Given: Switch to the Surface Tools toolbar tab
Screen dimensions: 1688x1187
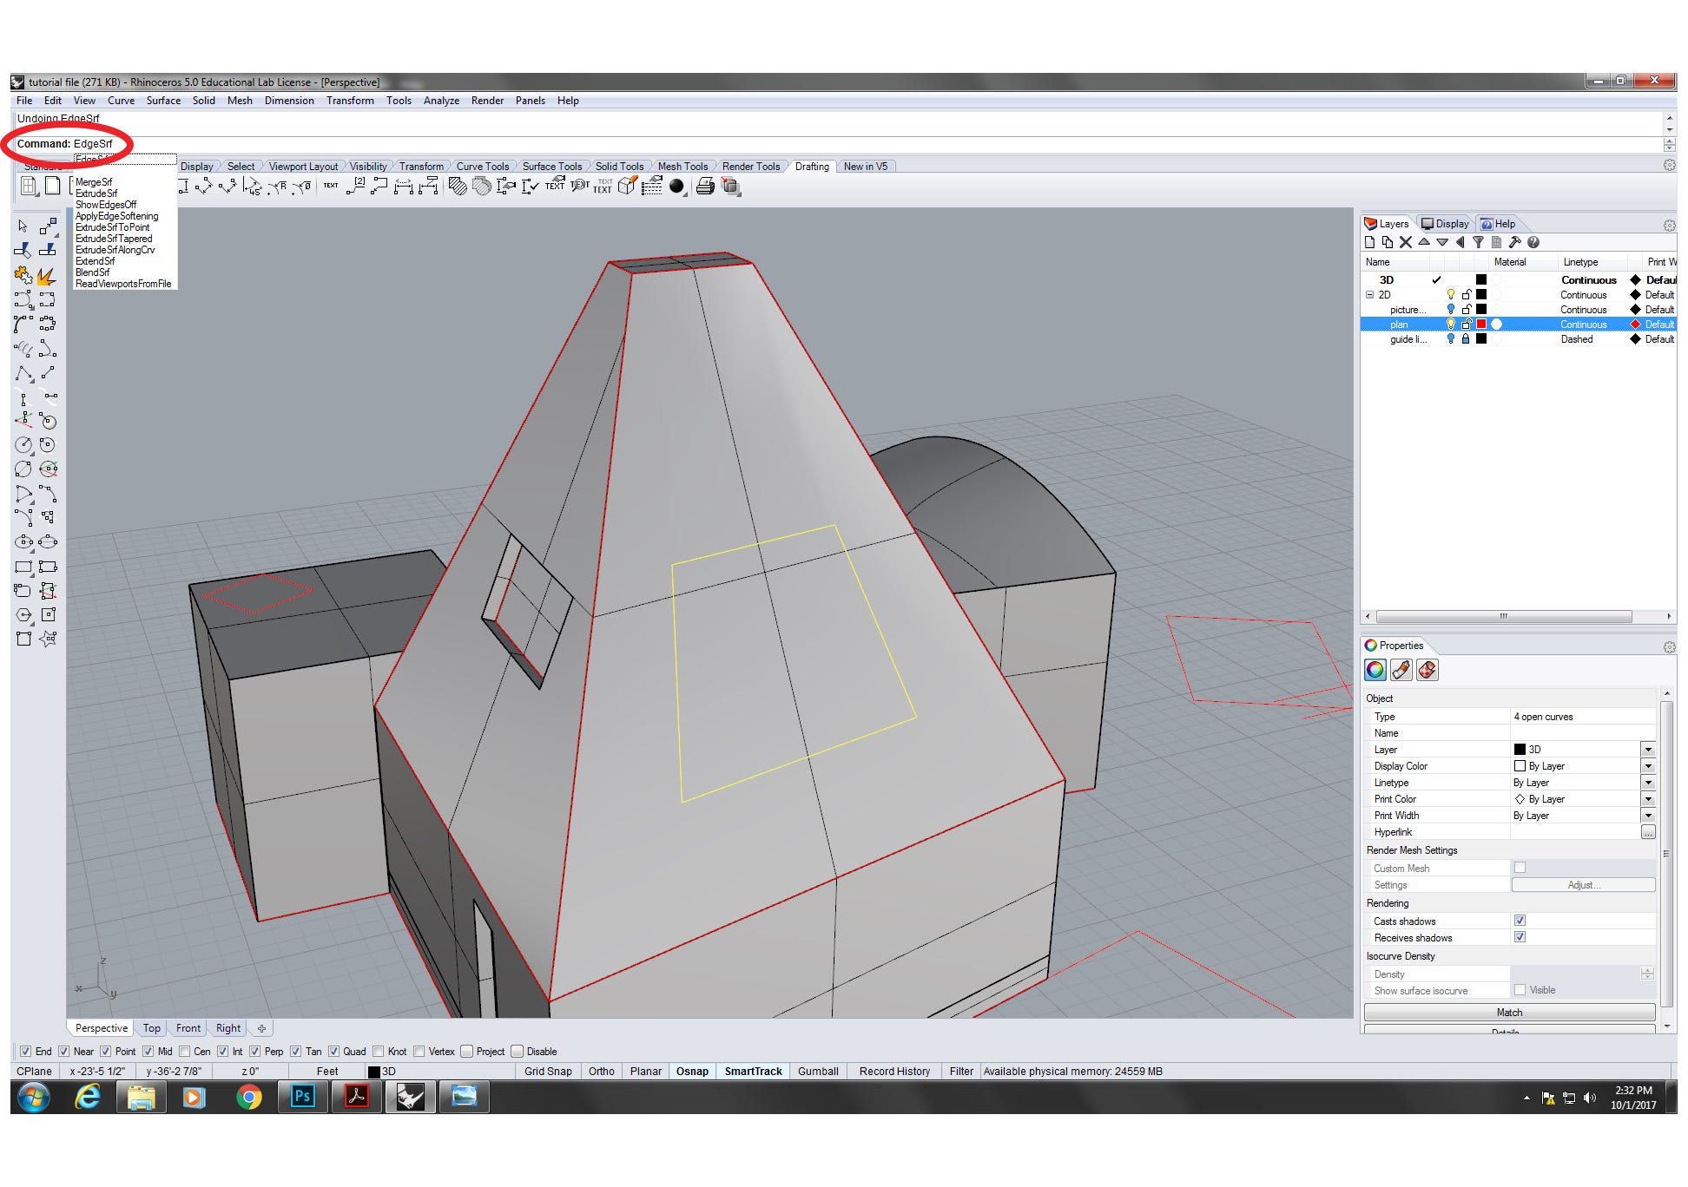Looking at the screenshot, I should pyautogui.click(x=551, y=167).
